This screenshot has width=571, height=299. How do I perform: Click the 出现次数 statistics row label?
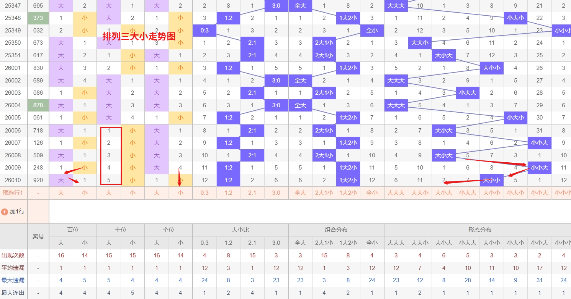click(x=13, y=255)
